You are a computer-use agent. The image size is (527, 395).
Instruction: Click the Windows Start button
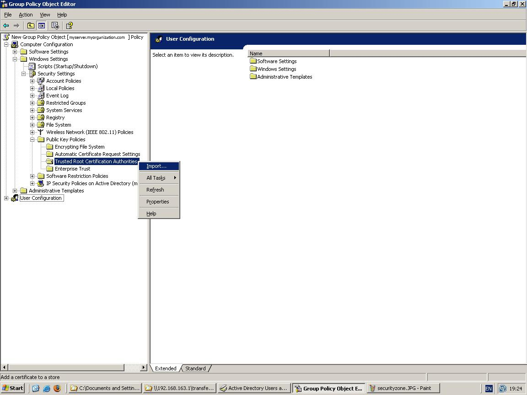click(x=13, y=388)
